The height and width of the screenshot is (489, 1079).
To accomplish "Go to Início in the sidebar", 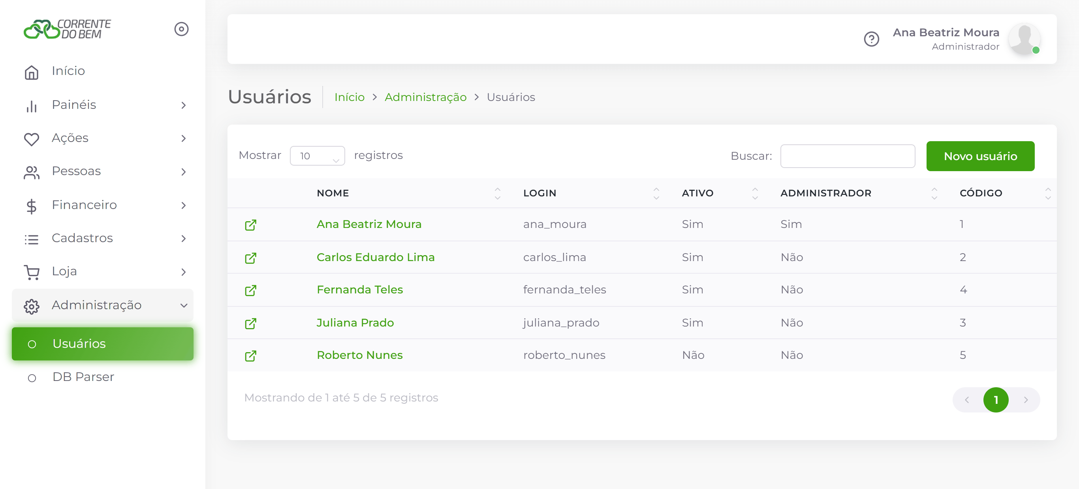I will click(x=103, y=71).
